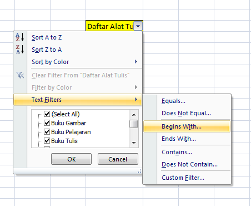Image resolution: width=251 pixels, height=206 pixels.
Task: Click the Sort Z to A icon
Action: (x=20, y=50)
